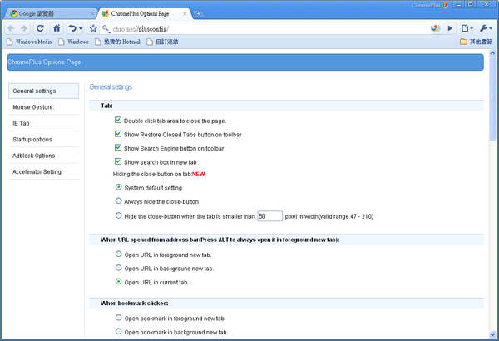Viewport: 499px width, 341px height.
Task: Open the page menu icon
Action: [x=467, y=28]
